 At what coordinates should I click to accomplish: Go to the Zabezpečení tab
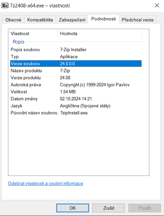pyautogui.click(x=72, y=20)
